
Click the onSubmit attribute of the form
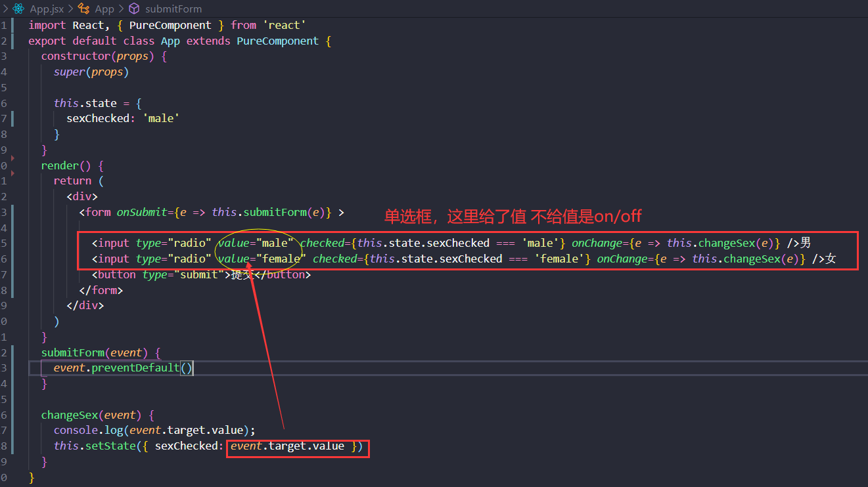(x=142, y=212)
